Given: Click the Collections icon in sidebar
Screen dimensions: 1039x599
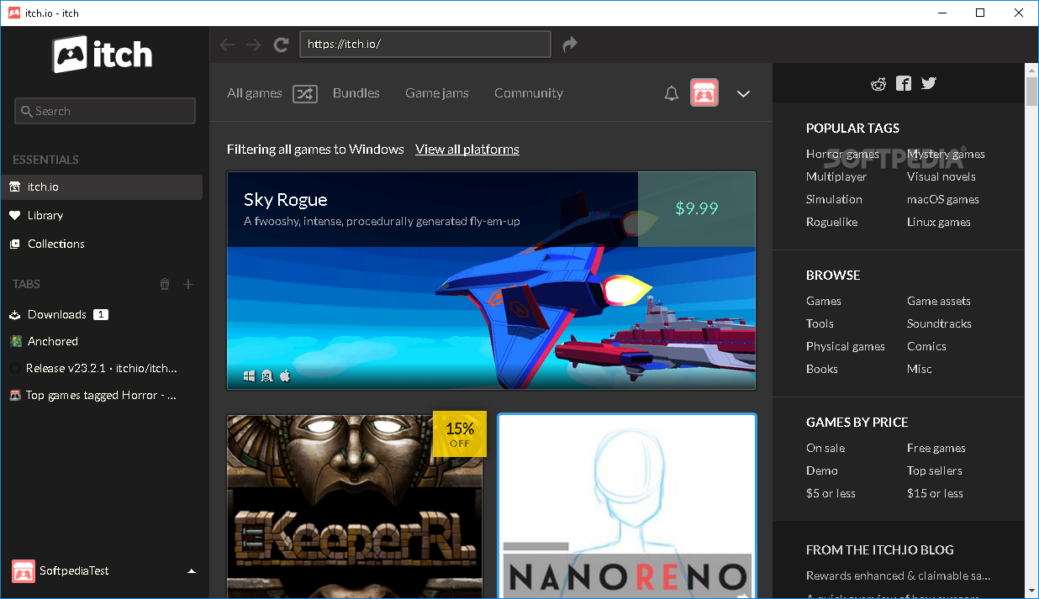Looking at the screenshot, I should coord(15,244).
